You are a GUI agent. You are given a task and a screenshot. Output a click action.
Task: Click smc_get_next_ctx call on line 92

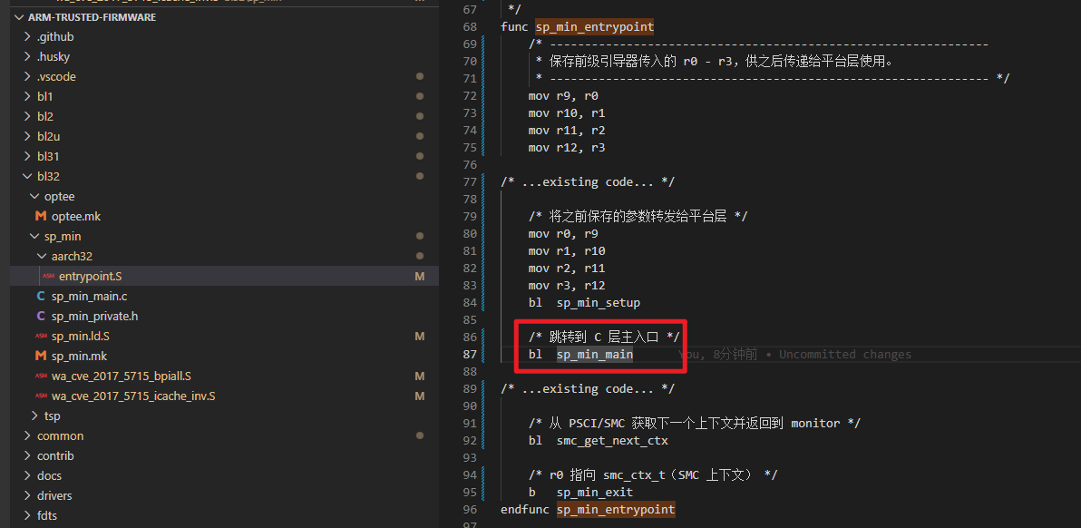coord(612,441)
